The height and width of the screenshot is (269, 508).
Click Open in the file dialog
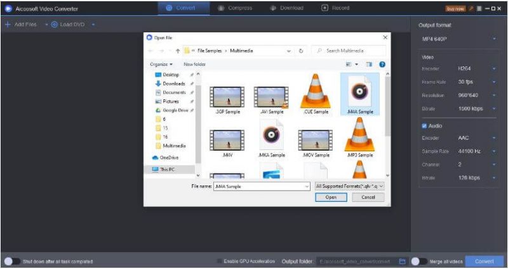[331, 197]
